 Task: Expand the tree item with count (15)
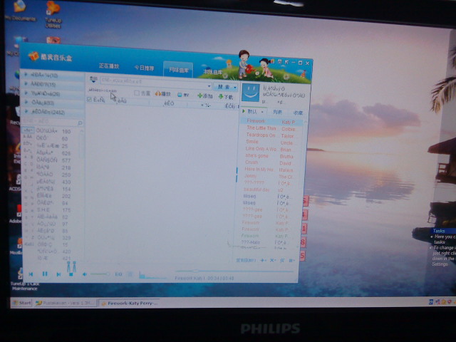pyautogui.click(x=52, y=84)
